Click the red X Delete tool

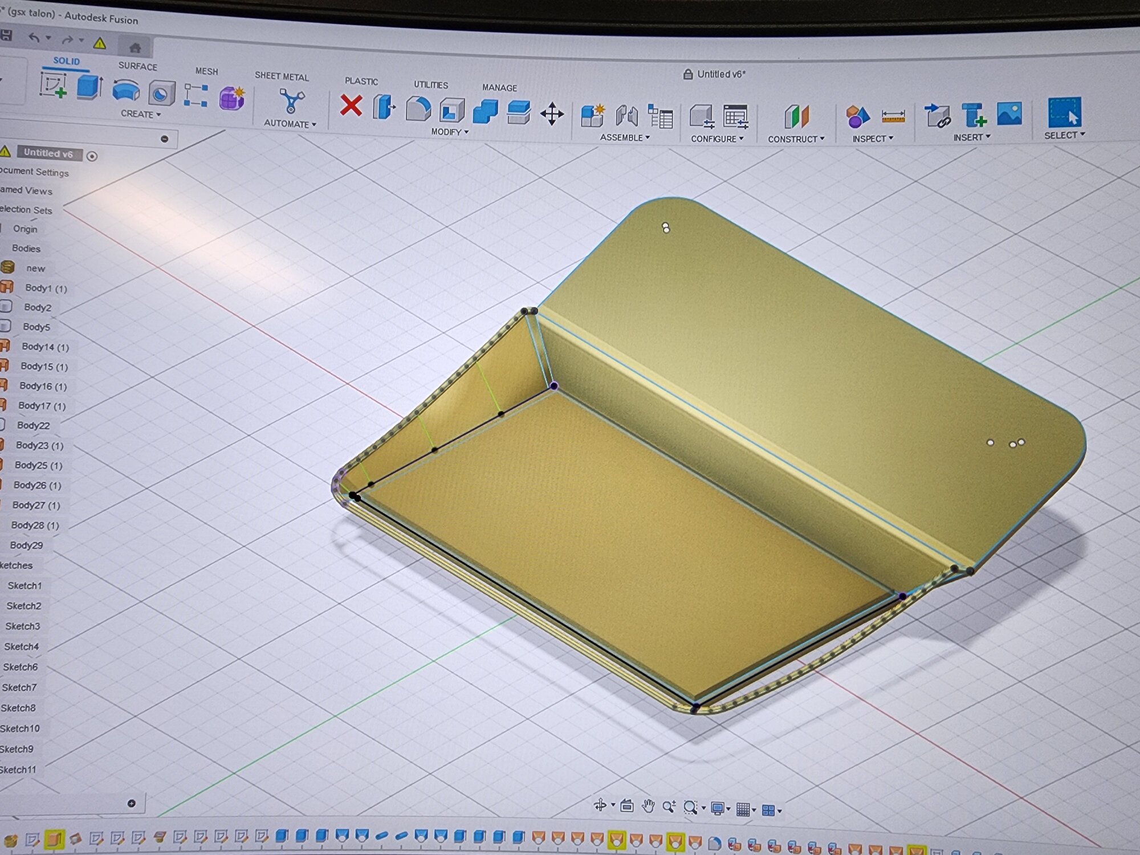tap(351, 105)
